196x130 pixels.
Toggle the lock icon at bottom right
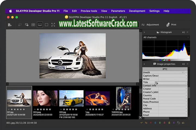tap(183, 123)
